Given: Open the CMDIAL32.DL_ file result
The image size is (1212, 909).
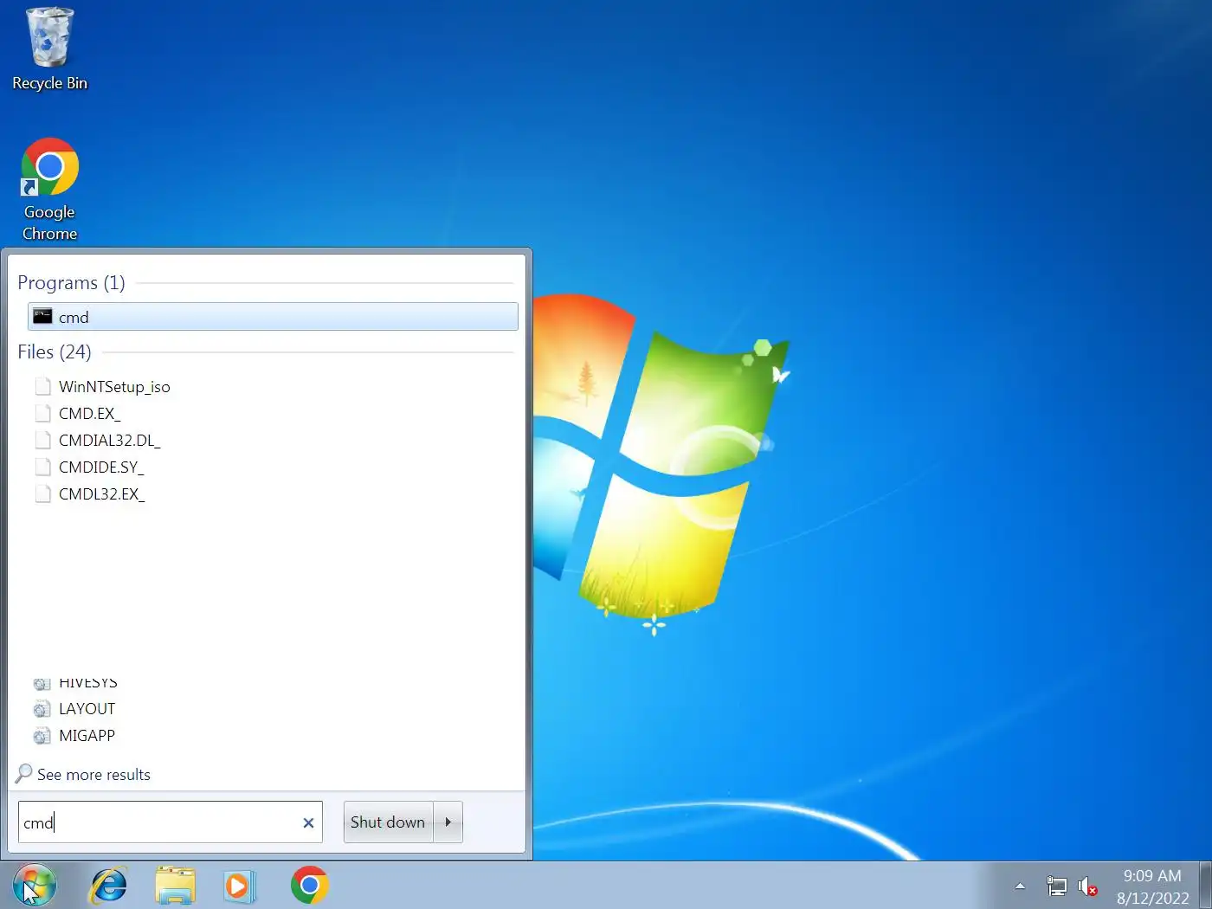Looking at the screenshot, I should [109, 441].
